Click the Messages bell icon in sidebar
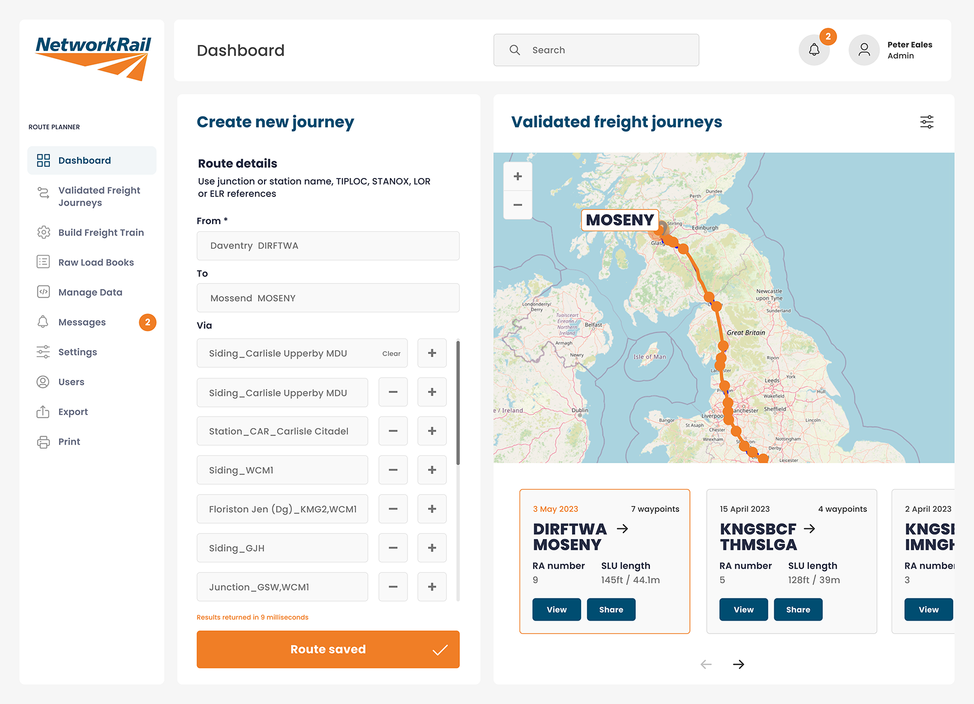 click(43, 322)
